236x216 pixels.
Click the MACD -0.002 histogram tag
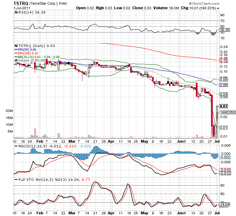(x=225, y=157)
